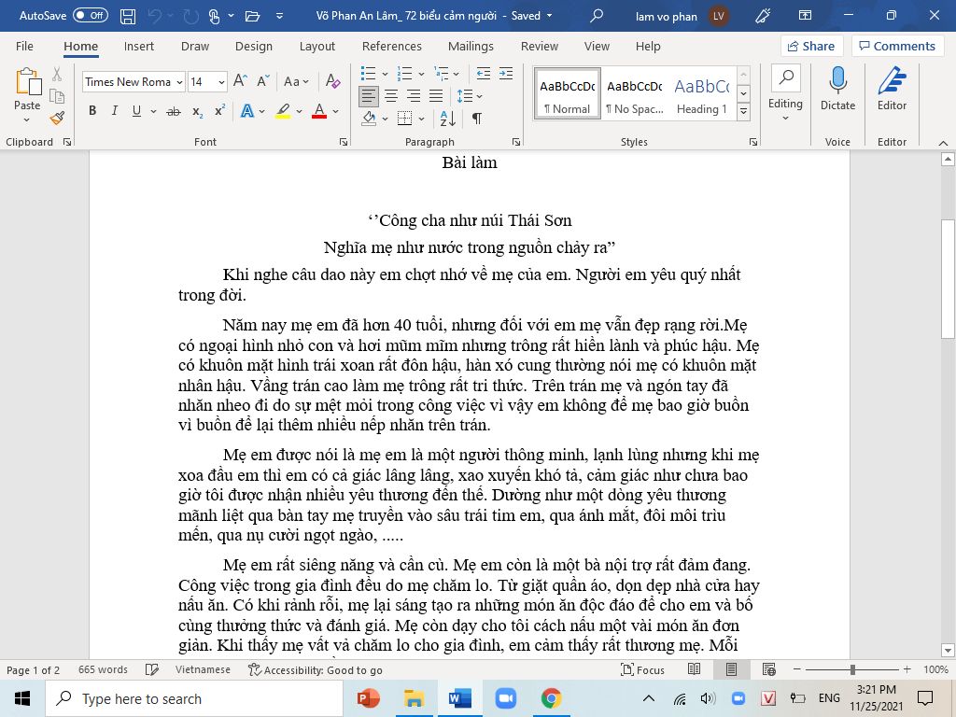956x717 pixels.
Task: Click Clear All Formatting icon
Action: pyautogui.click(x=333, y=81)
